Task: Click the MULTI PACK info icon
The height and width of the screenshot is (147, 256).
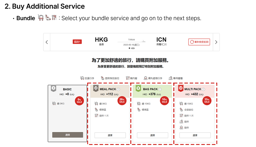Action: tap(203, 89)
